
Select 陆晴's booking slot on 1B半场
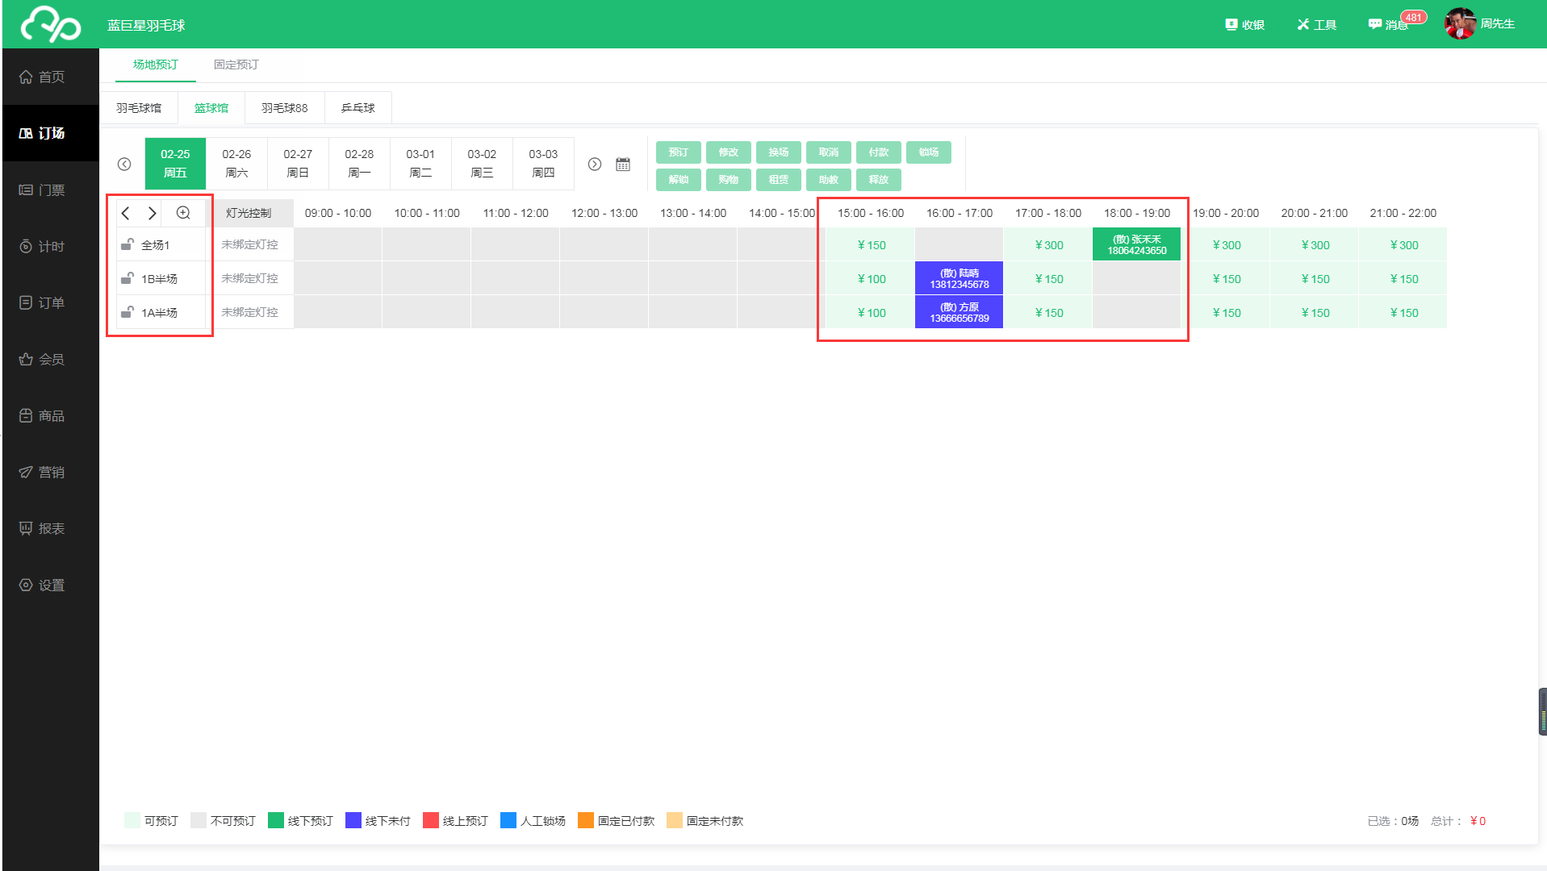tap(959, 279)
